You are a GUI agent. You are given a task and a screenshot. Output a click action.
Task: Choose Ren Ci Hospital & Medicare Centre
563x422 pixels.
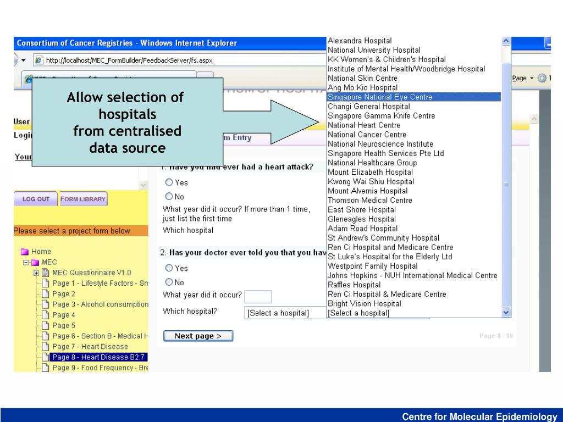point(387,294)
